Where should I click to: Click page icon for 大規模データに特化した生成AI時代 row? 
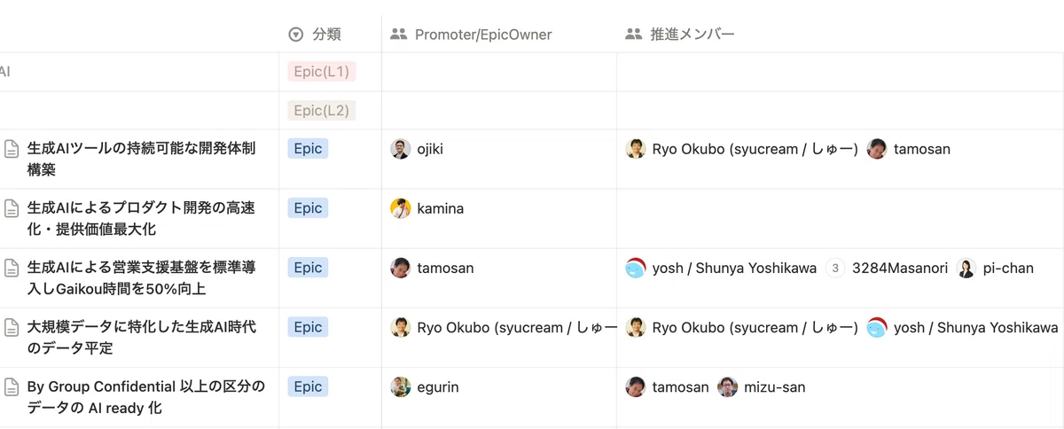[x=12, y=328]
